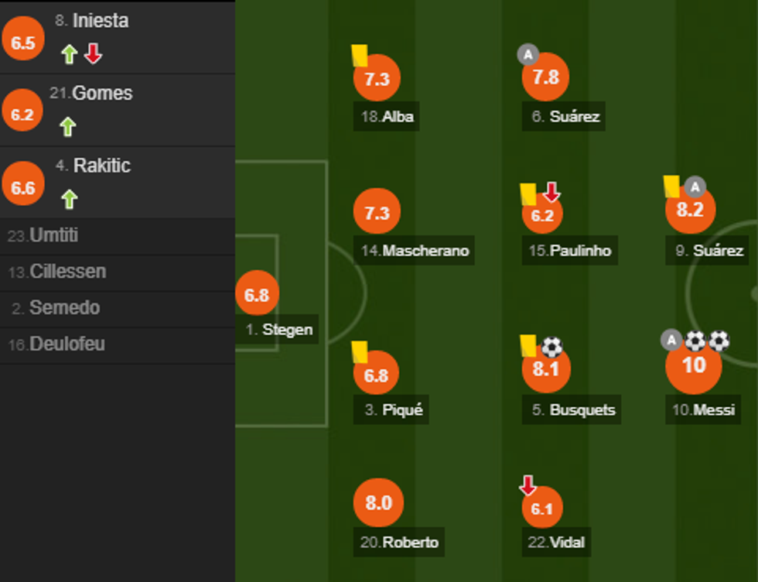Choose Semedo from the bench list
Screen dimensions: 758x582
[63, 308]
